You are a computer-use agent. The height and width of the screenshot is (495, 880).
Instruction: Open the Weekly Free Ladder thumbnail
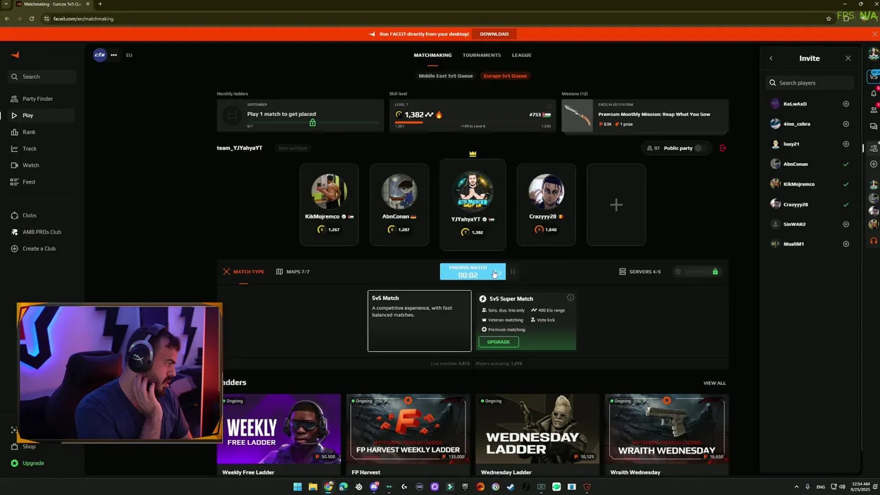[279, 428]
